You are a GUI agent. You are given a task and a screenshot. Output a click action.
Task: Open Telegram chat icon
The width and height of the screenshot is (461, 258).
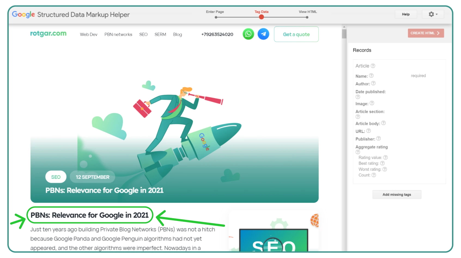263,34
